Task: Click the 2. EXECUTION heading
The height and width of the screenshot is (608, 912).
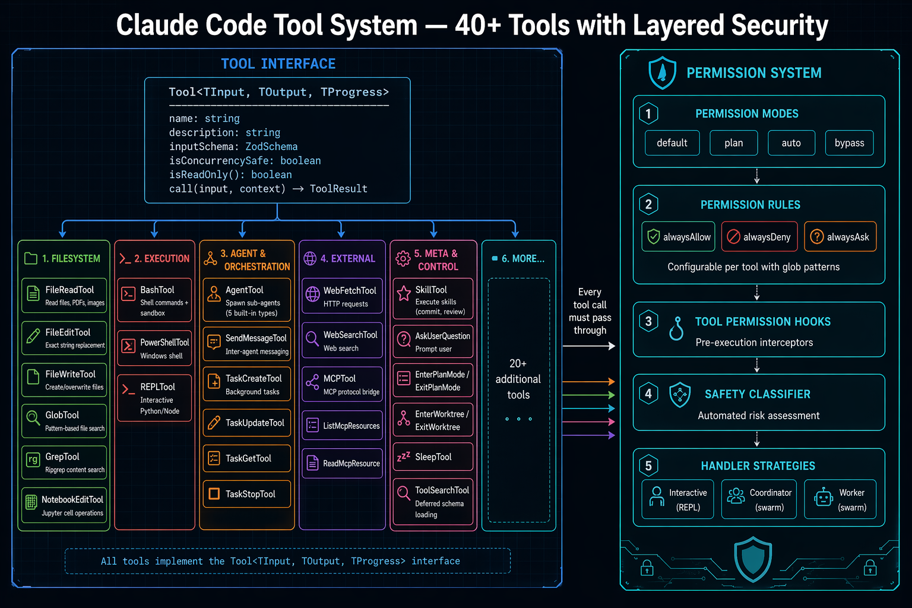Action: tap(162, 259)
